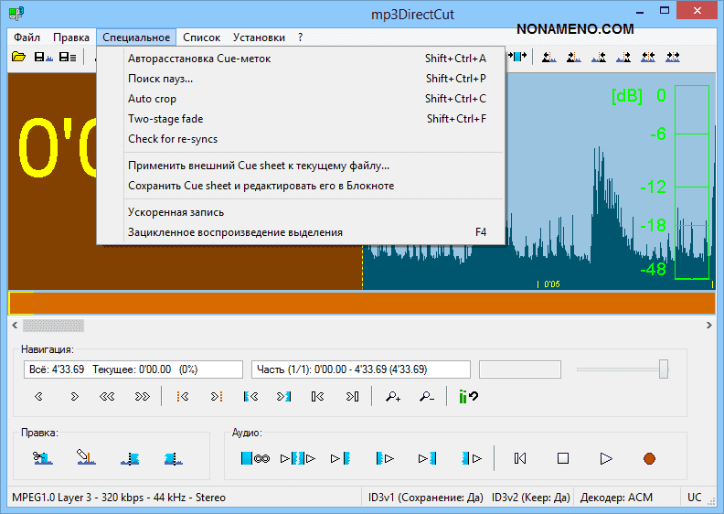Open the Правка menu
Viewport: 724px width, 514px height.
pyautogui.click(x=70, y=37)
